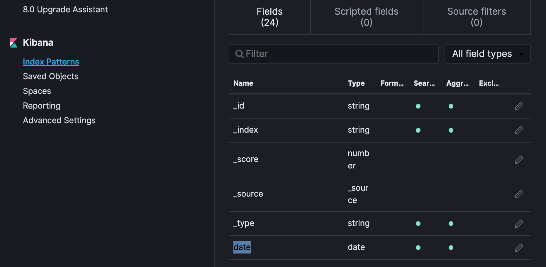Edit the _type field with pencil icon
The width and height of the screenshot is (546, 267).
pos(519,224)
